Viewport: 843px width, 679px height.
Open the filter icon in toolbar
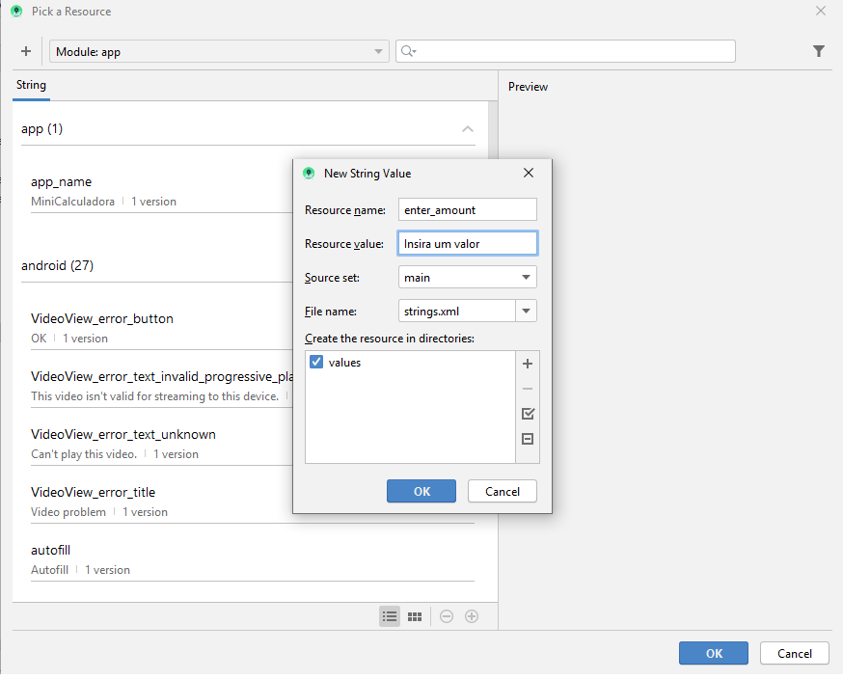[819, 51]
